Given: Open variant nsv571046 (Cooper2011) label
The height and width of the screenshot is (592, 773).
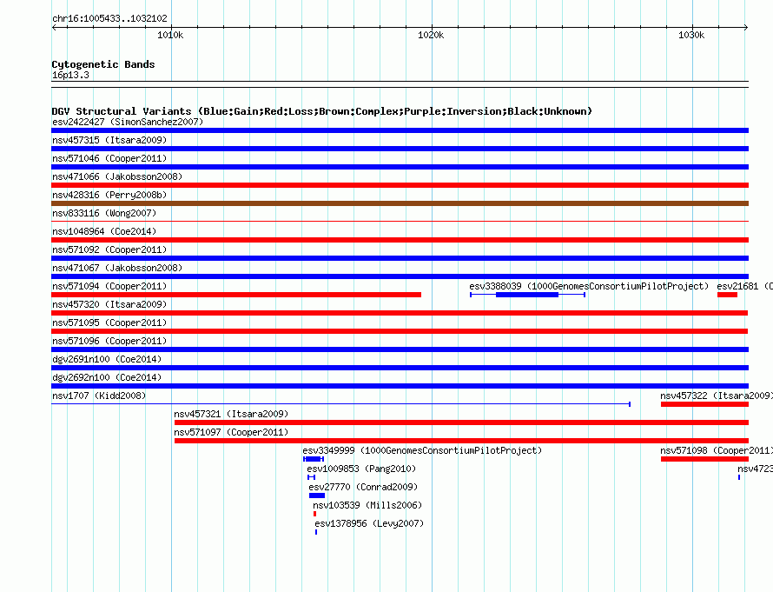Looking at the screenshot, I should (109, 158).
